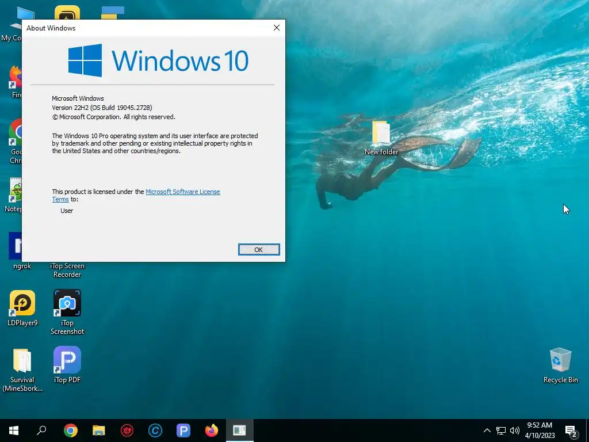
Task: Select the ngrok desktop icon
Action: click(16, 251)
